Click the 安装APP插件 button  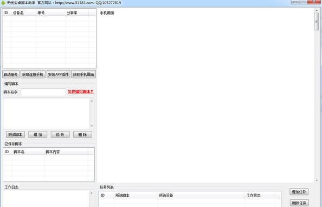pyautogui.click(x=59, y=74)
